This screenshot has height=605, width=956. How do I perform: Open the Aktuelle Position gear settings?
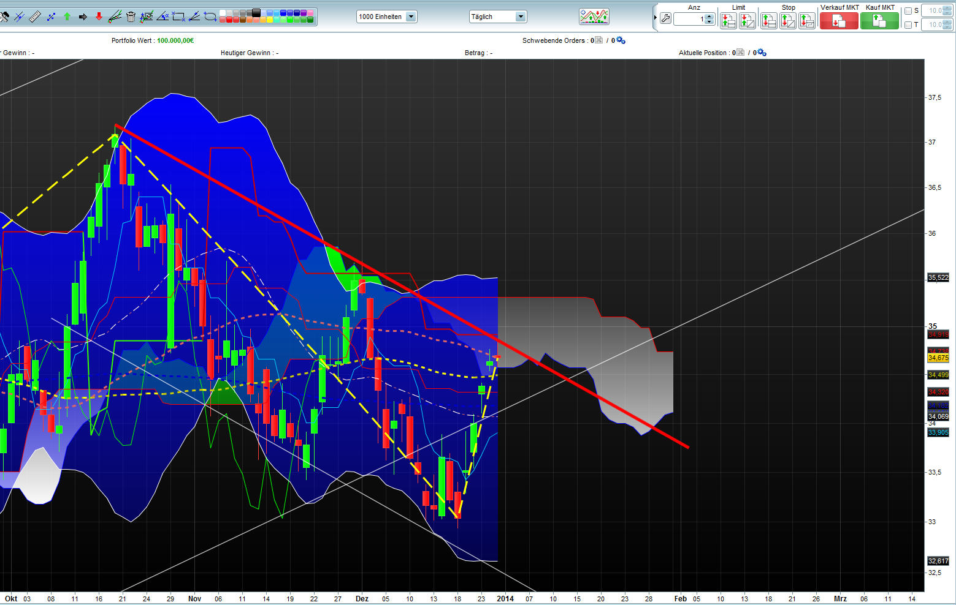(x=762, y=53)
